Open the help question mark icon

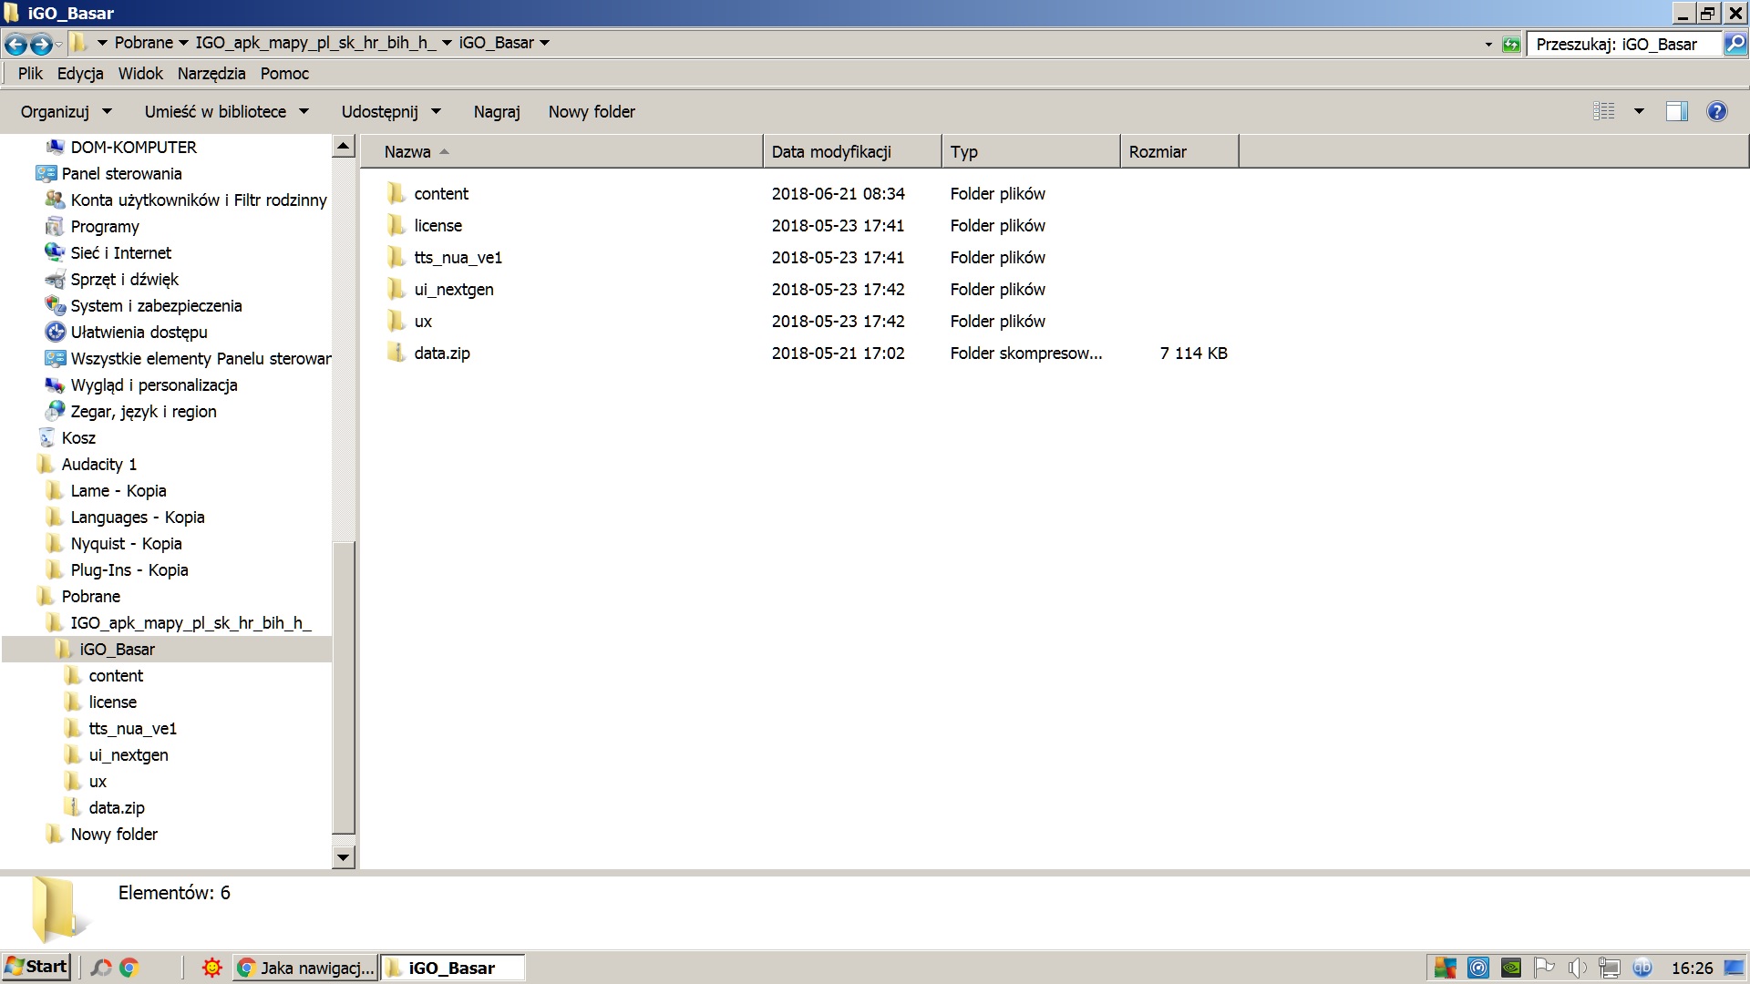[1716, 111]
